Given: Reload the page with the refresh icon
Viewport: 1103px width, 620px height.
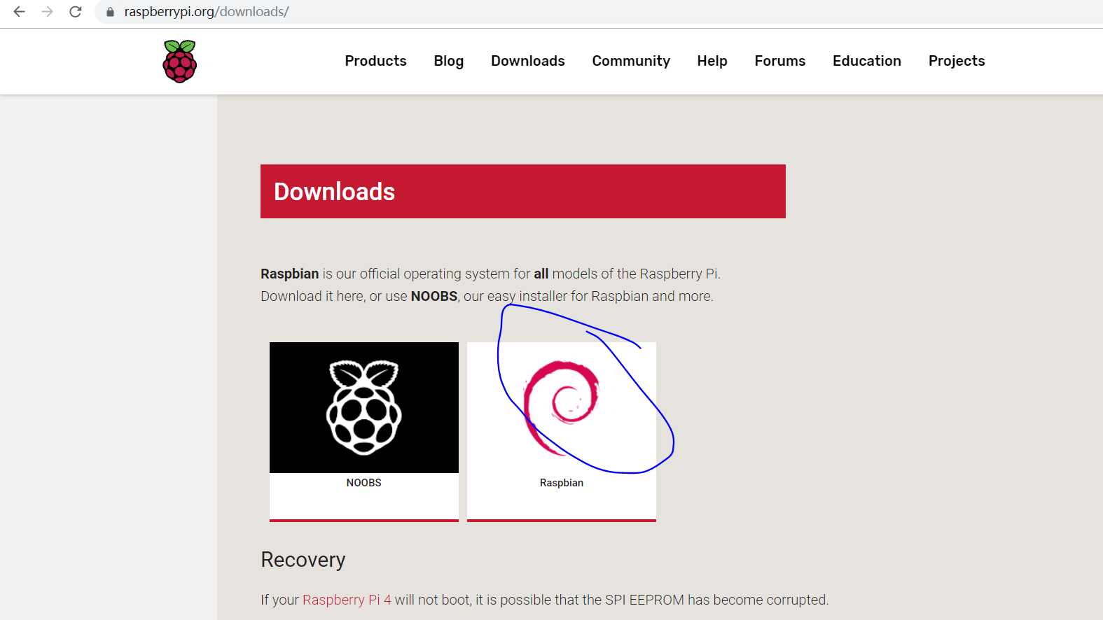Looking at the screenshot, I should click(76, 12).
